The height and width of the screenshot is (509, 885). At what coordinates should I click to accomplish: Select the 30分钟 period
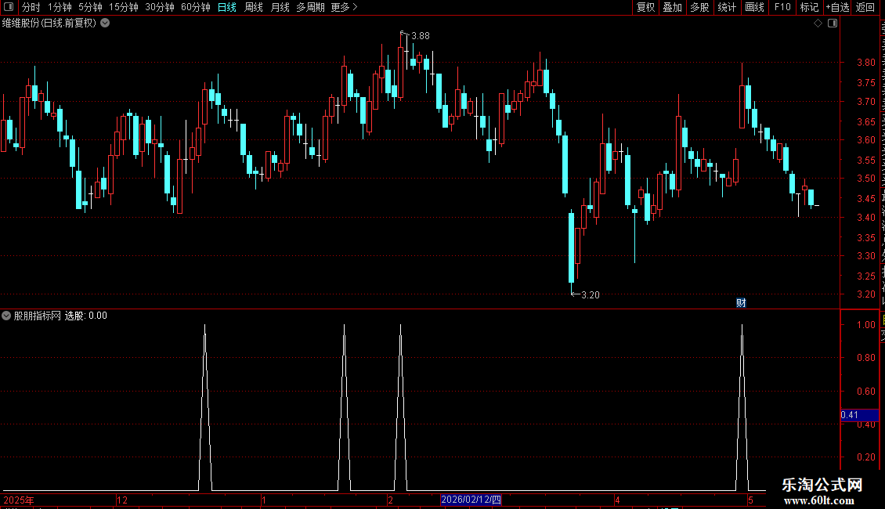point(160,7)
